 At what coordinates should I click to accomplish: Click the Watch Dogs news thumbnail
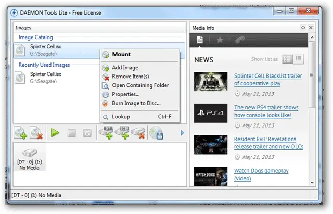(x=211, y=176)
